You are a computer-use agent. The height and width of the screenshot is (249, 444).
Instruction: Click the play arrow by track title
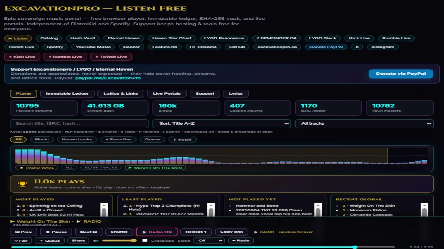tap(12, 221)
